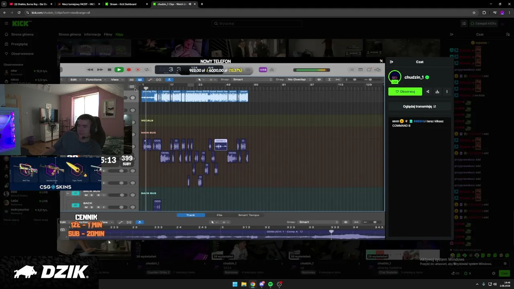Download the clip with the download icon

pyautogui.click(x=437, y=92)
